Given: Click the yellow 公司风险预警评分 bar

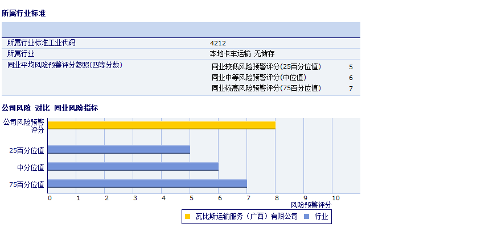Looking at the screenshot, I should point(161,125).
